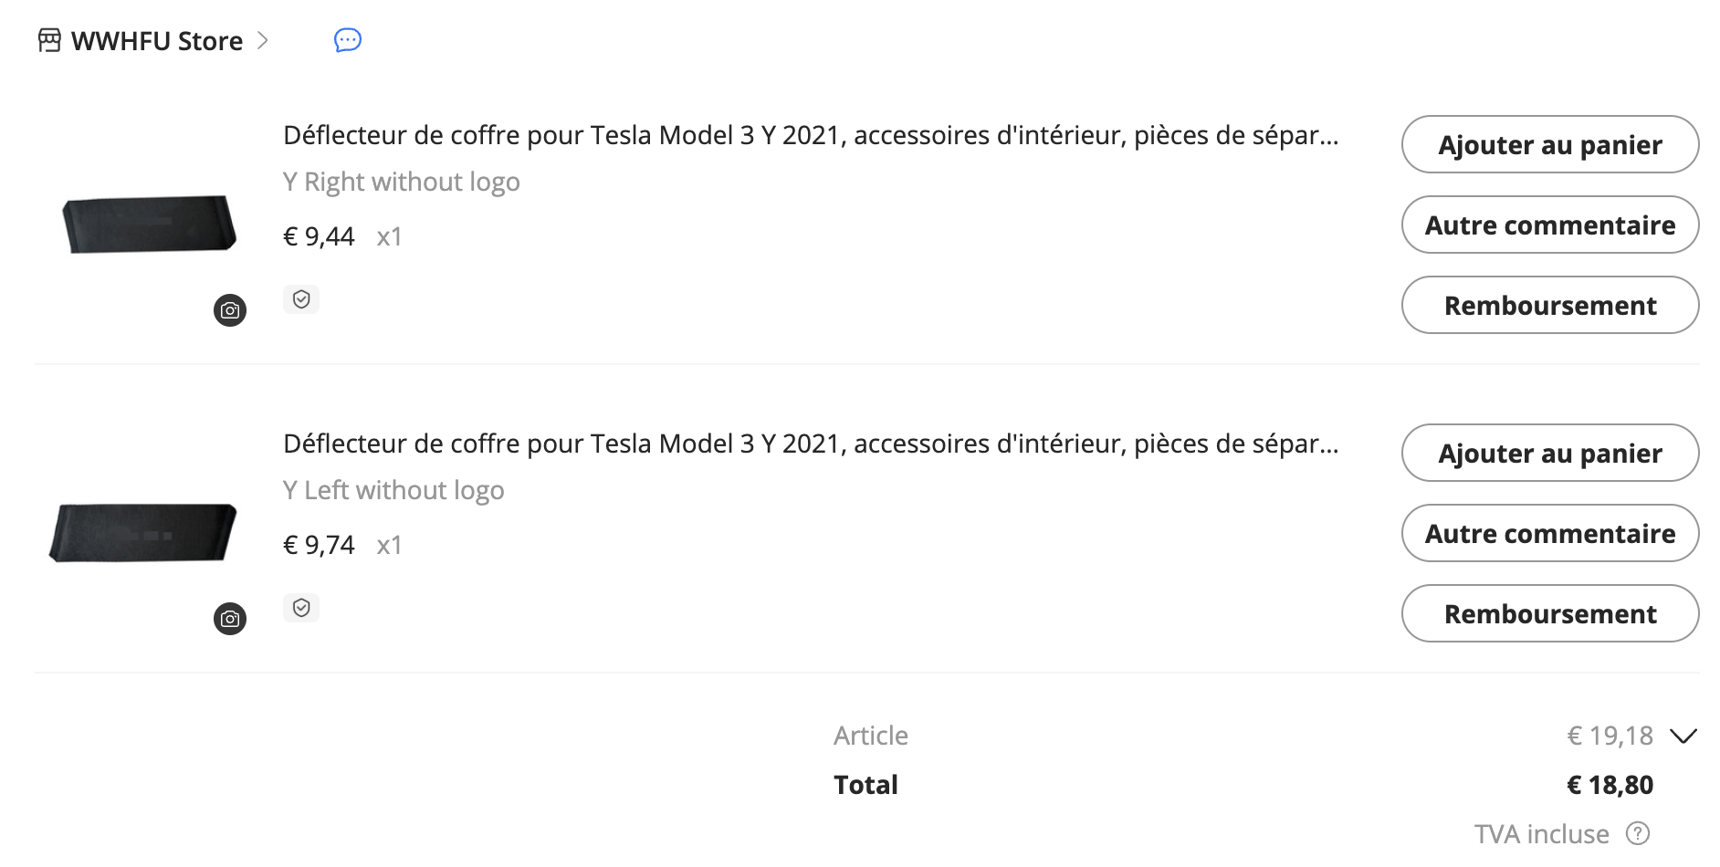1720x867 pixels.
Task: Click shield badge under Y Right item
Action: [x=301, y=299]
